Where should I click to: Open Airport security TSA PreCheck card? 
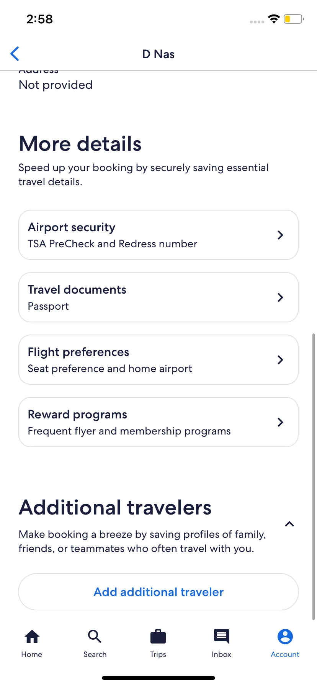pos(158,235)
